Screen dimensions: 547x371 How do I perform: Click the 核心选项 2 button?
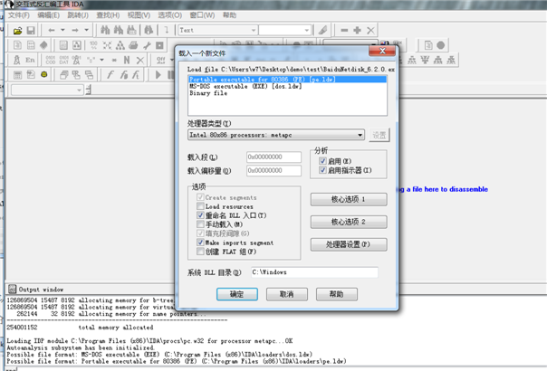tap(349, 222)
